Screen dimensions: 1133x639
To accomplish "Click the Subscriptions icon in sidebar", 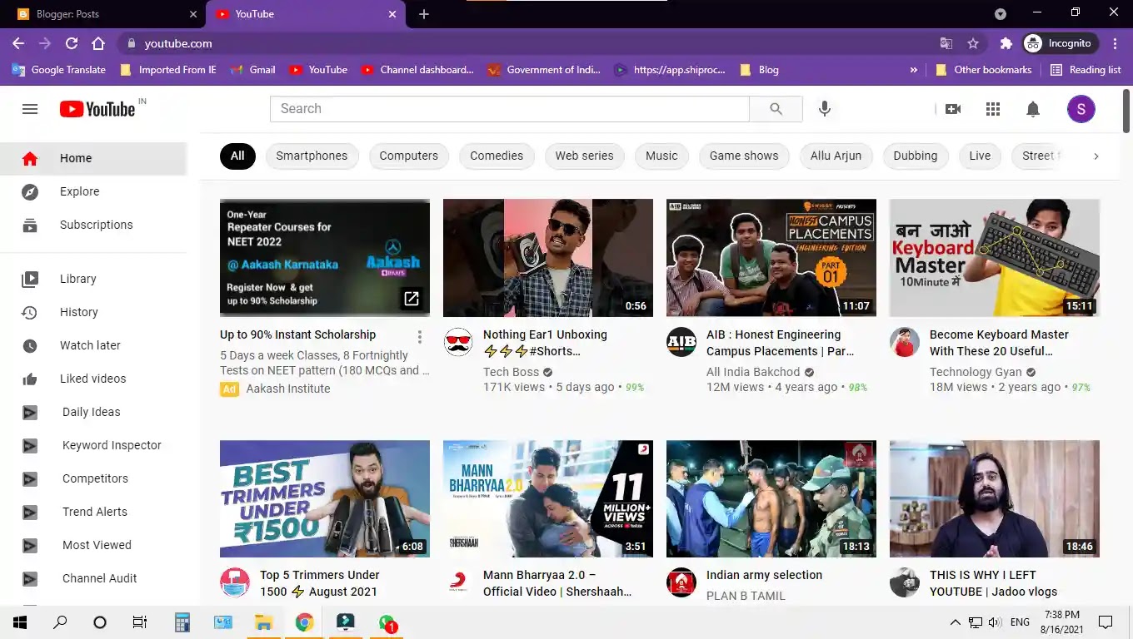I will (x=30, y=225).
